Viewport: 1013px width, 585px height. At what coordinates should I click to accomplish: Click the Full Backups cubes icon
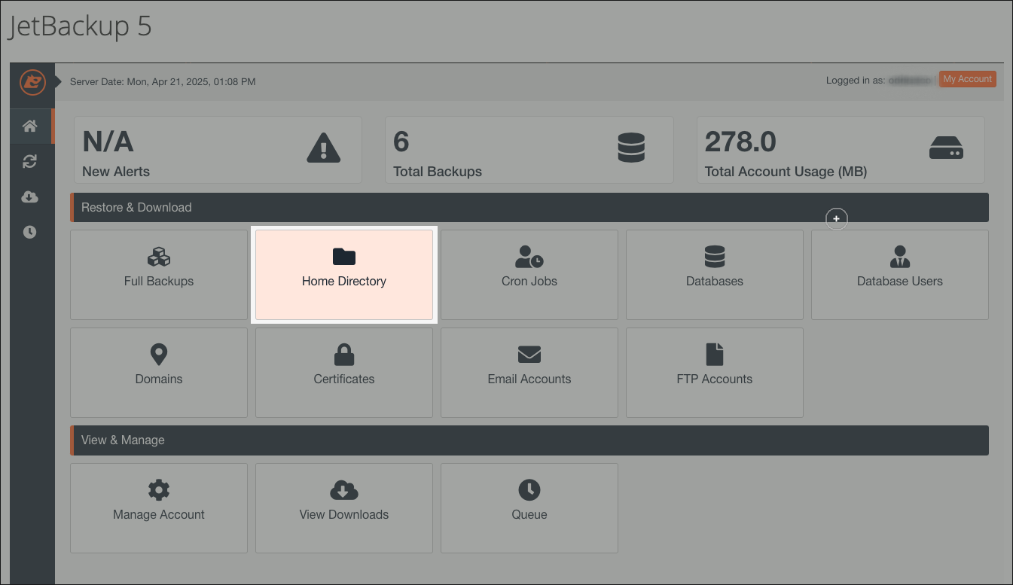(159, 257)
